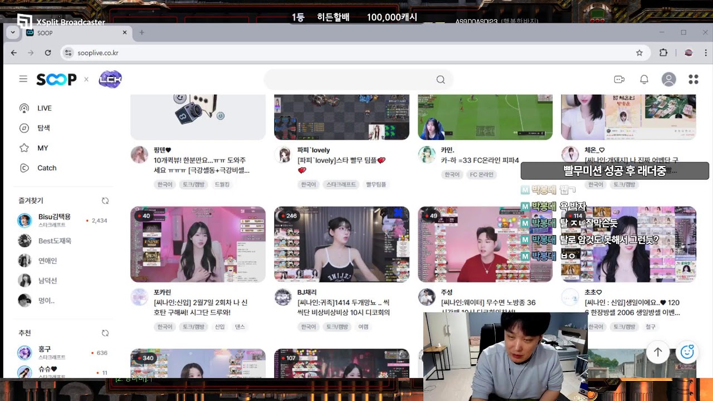
Task: Open the hamburger menu beside SOOP logo
Action: [23, 79]
